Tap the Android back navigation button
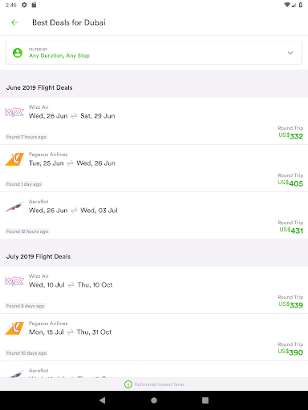The height and width of the screenshot is (410, 308). point(102,400)
